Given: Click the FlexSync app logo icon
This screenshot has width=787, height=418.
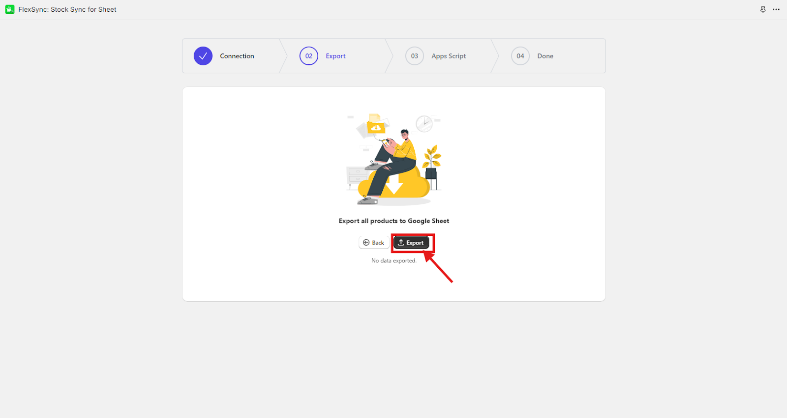Looking at the screenshot, I should tap(10, 9).
